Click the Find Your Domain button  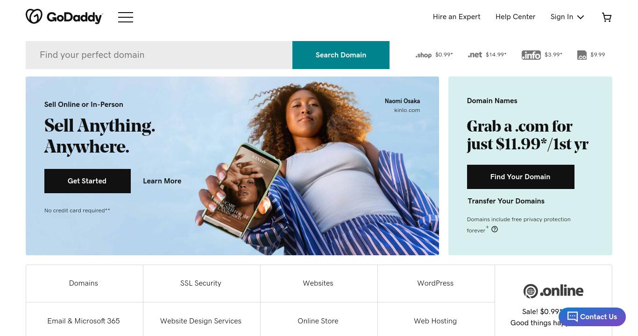[520, 177]
